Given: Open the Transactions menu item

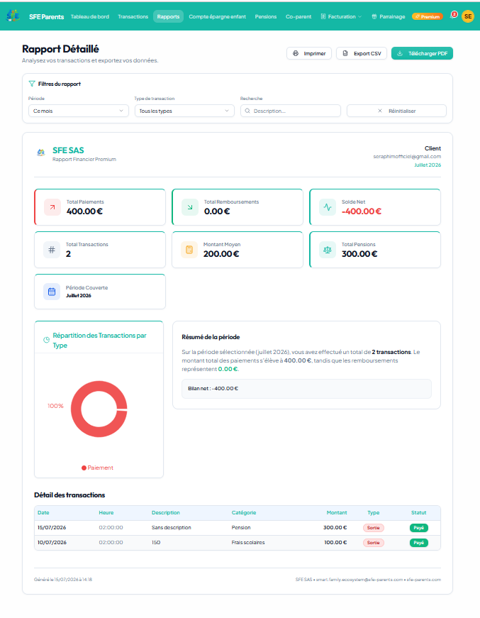Looking at the screenshot, I should [x=133, y=16].
